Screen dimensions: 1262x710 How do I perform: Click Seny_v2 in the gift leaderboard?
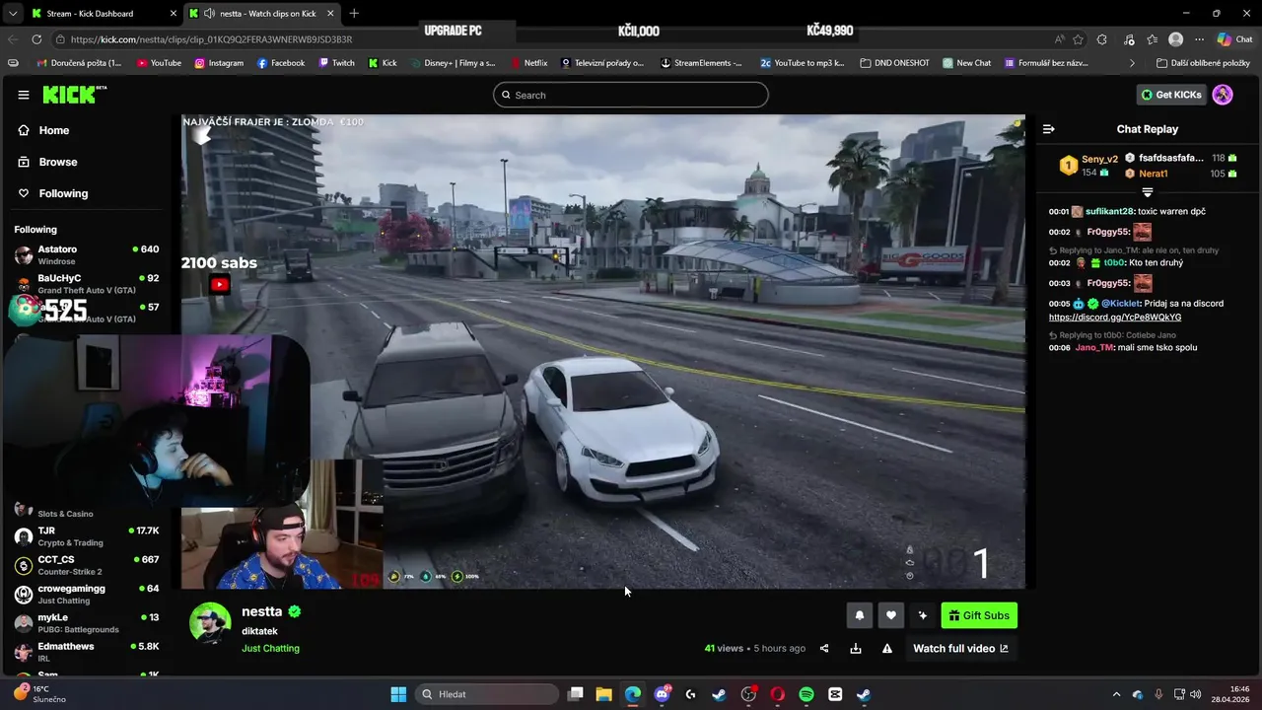[x=1099, y=159]
